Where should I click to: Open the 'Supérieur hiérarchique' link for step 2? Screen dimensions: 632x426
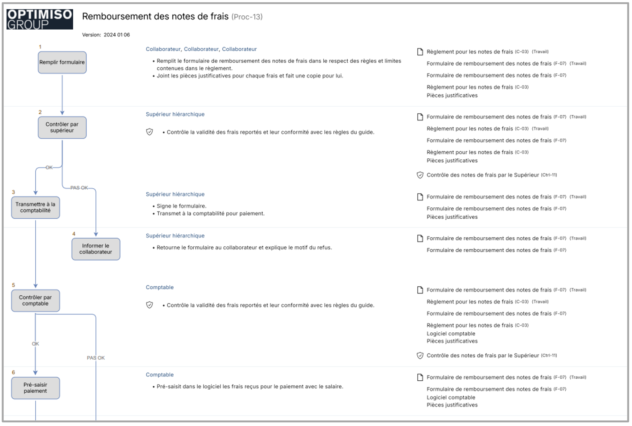point(175,114)
